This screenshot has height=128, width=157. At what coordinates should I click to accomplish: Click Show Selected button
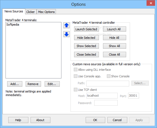pyautogui.click(x=86, y=46)
